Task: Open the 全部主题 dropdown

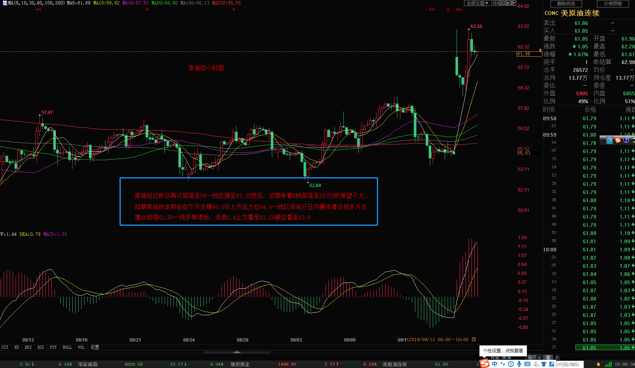Action: click(477, 3)
